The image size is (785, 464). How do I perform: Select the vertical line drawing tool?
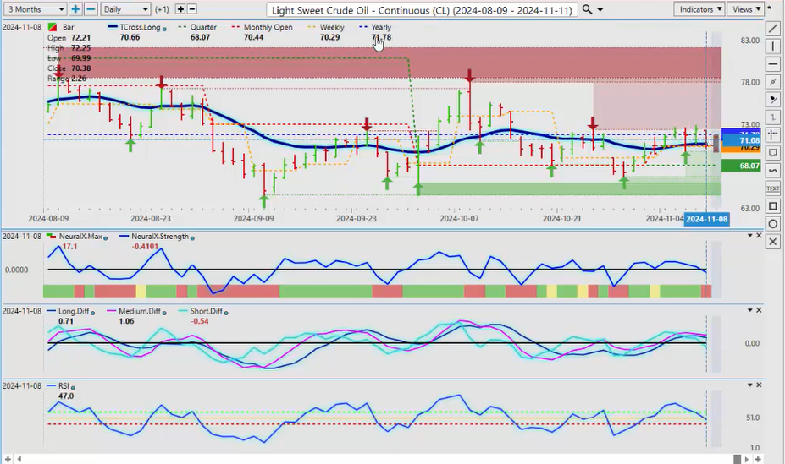772,46
